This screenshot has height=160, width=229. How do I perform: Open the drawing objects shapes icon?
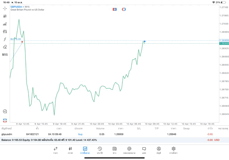coord(5,47)
